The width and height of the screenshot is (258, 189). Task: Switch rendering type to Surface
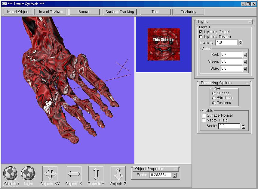214,93
